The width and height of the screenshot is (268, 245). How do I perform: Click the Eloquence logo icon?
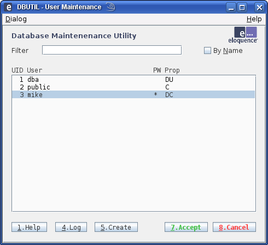(x=243, y=35)
